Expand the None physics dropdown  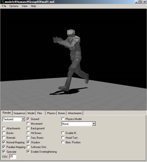(94, 124)
